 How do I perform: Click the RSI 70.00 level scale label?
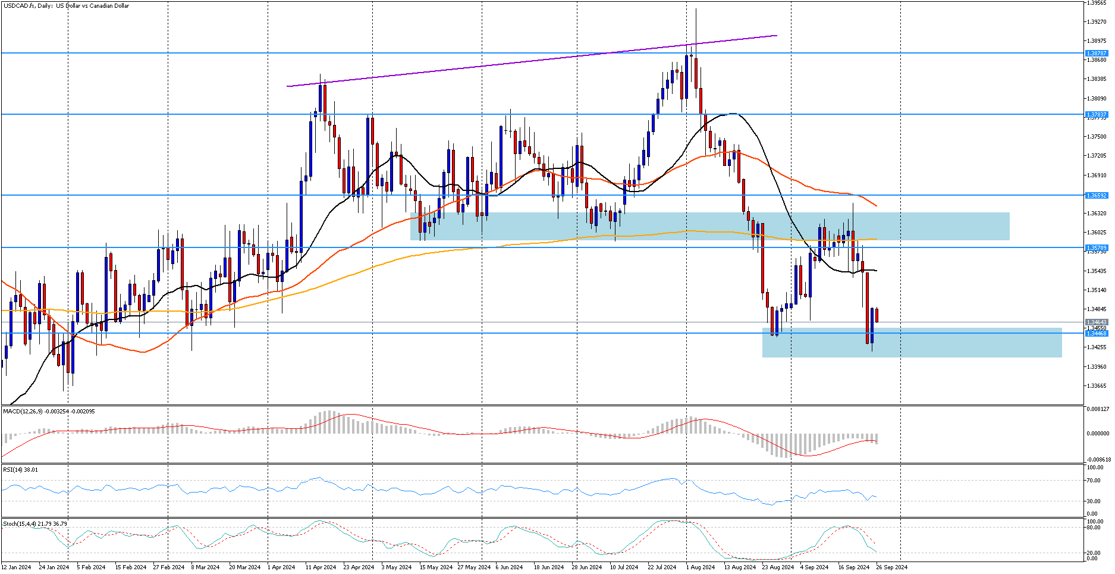click(1094, 481)
